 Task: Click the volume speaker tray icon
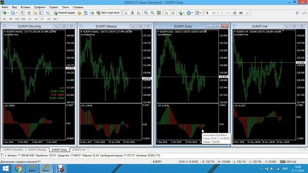tap(272, 169)
